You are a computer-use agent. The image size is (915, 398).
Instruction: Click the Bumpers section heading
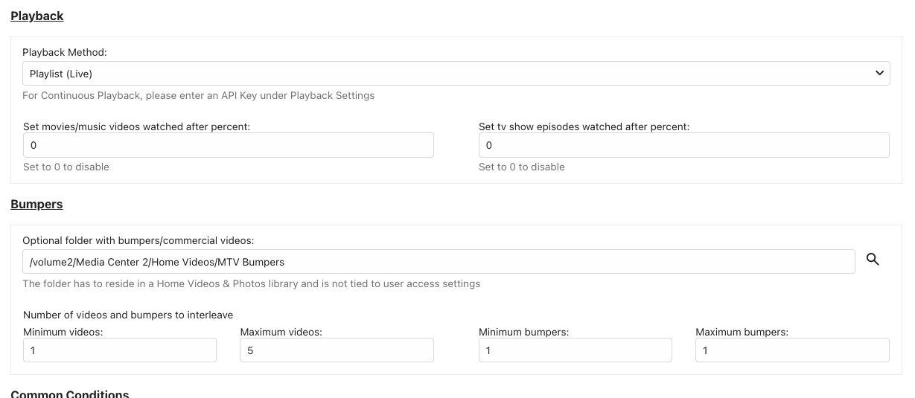36,204
